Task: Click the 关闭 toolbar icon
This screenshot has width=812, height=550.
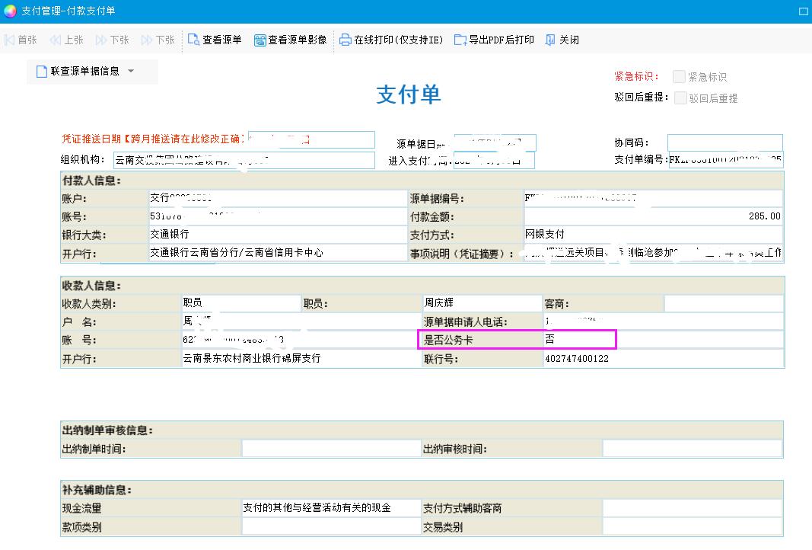Action: [551, 40]
